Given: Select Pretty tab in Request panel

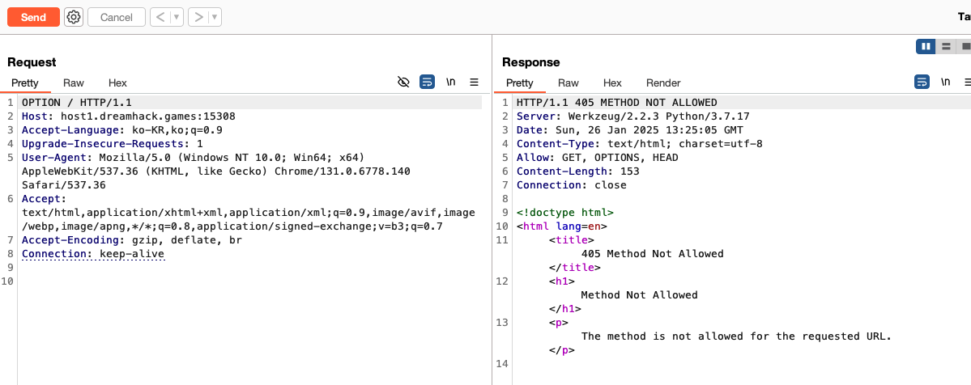Looking at the screenshot, I should 25,83.
